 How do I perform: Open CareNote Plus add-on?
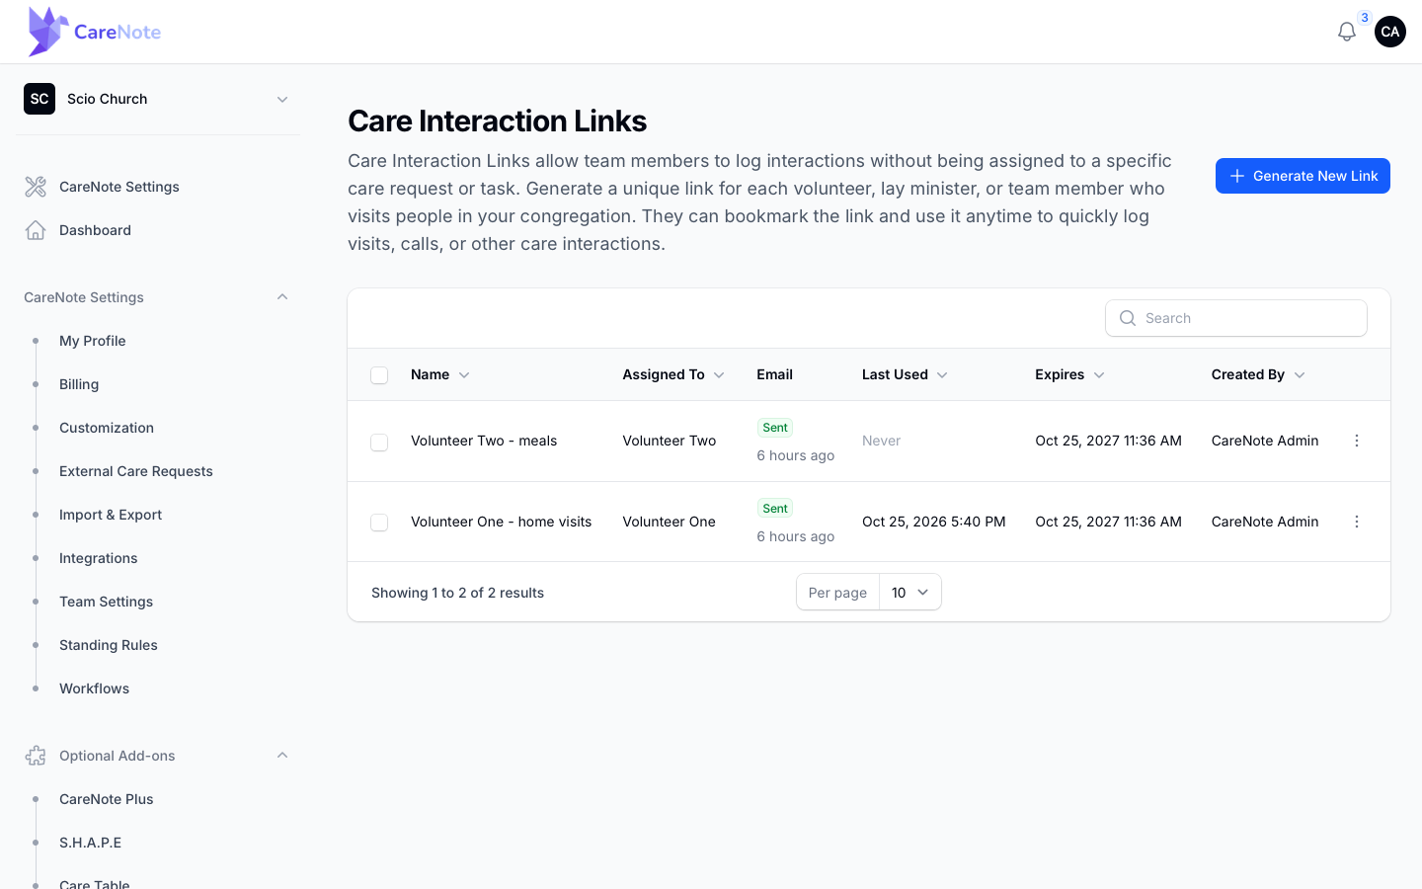point(107,799)
